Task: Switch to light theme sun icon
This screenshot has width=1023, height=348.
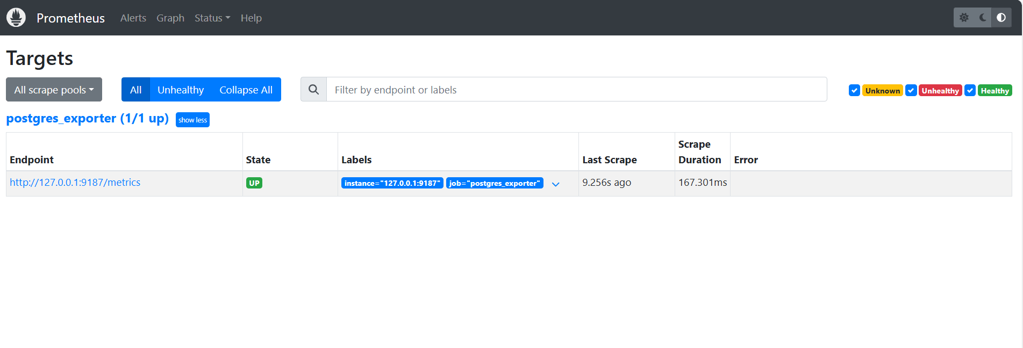Action: pyautogui.click(x=964, y=18)
